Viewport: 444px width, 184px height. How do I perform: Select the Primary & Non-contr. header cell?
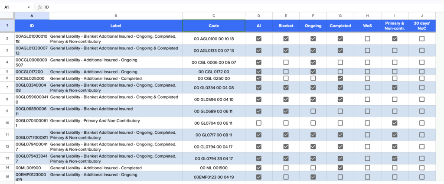pyautogui.click(x=395, y=26)
